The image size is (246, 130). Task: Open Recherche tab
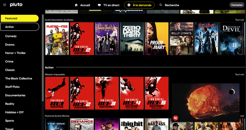click(169, 5)
